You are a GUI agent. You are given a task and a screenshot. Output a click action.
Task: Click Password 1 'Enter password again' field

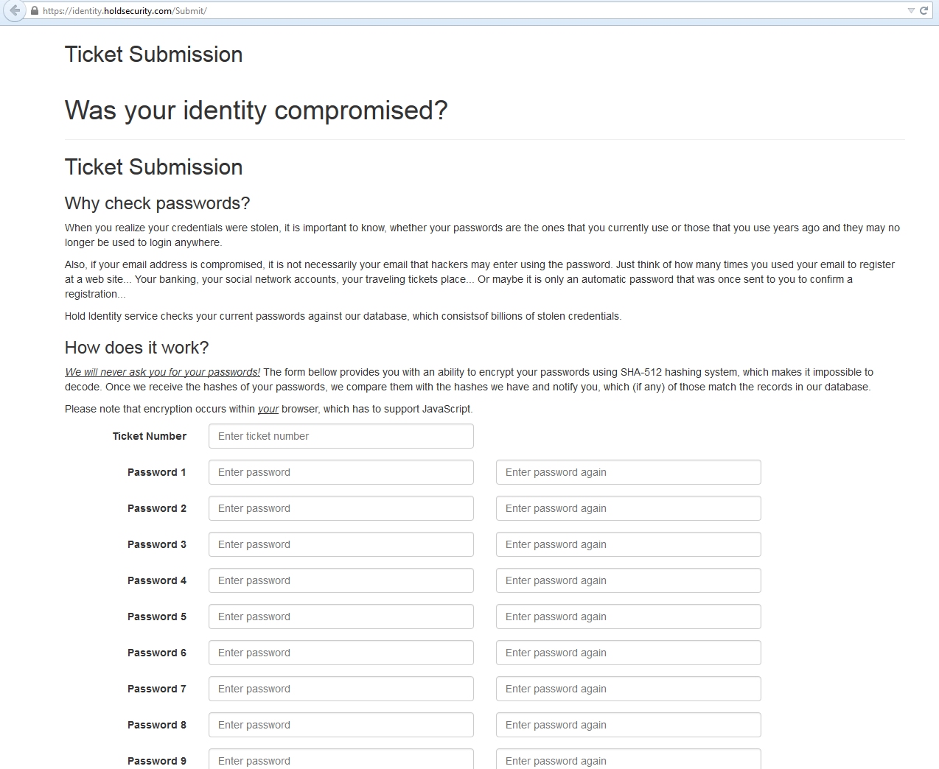click(x=628, y=472)
